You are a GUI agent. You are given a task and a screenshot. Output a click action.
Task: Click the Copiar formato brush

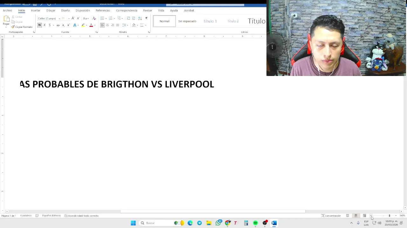coord(22,27)
